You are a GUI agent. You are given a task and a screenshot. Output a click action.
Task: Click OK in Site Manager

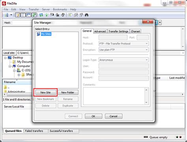(x=93, y=116)
